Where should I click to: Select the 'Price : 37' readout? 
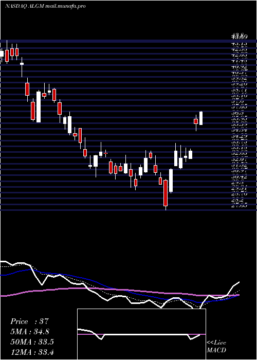tap(30, 321)
